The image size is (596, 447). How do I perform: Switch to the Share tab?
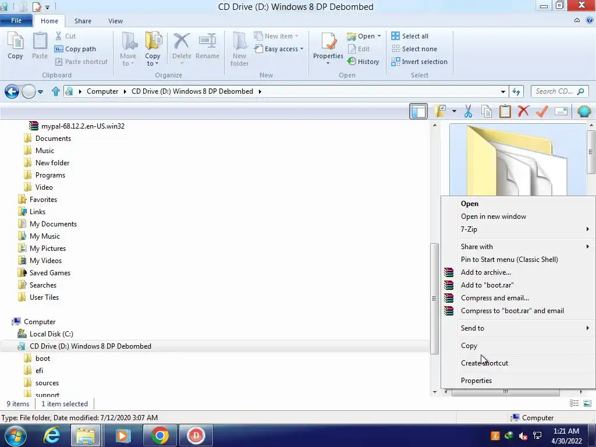[83, 21]
